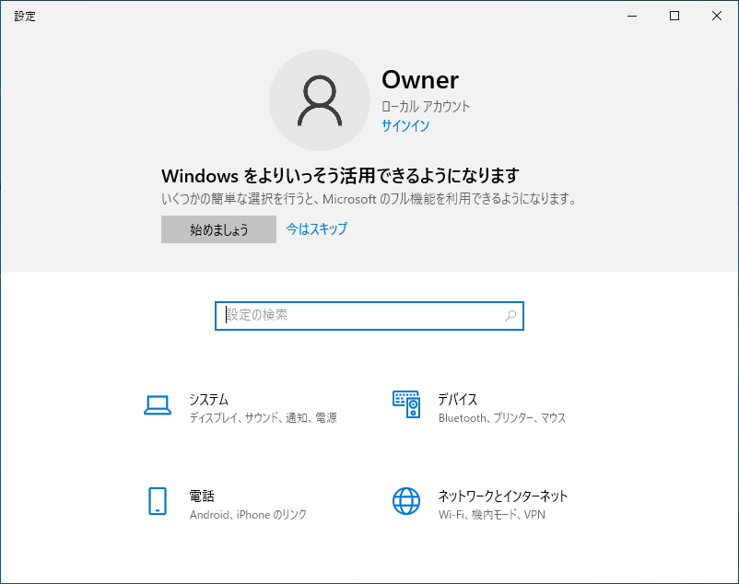The height and width of the screenshot is (584, 739).
Task: Click the Windows をよりいっそう活用 heading
Action: (340, 176)
